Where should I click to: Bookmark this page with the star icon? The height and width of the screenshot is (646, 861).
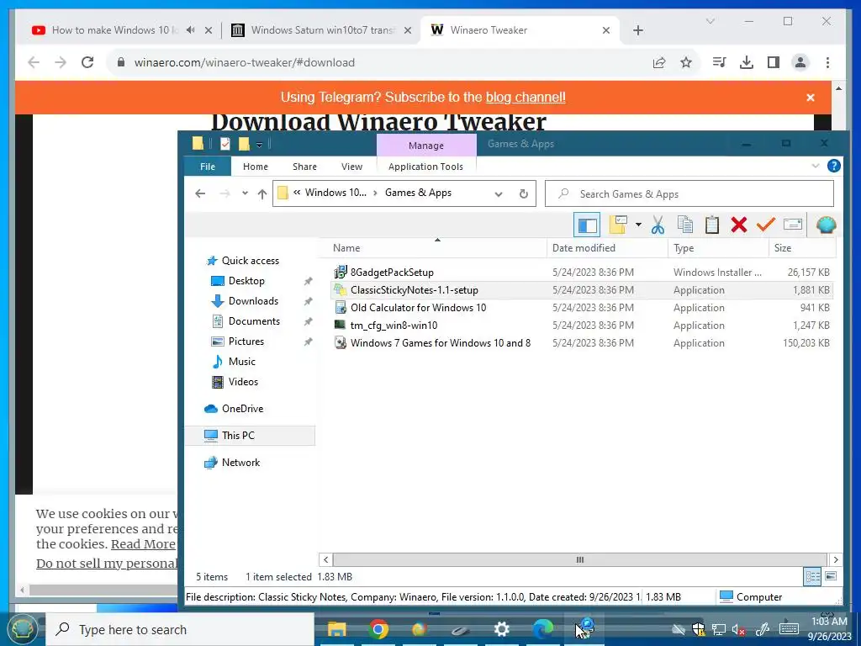[x=686, y=62]
